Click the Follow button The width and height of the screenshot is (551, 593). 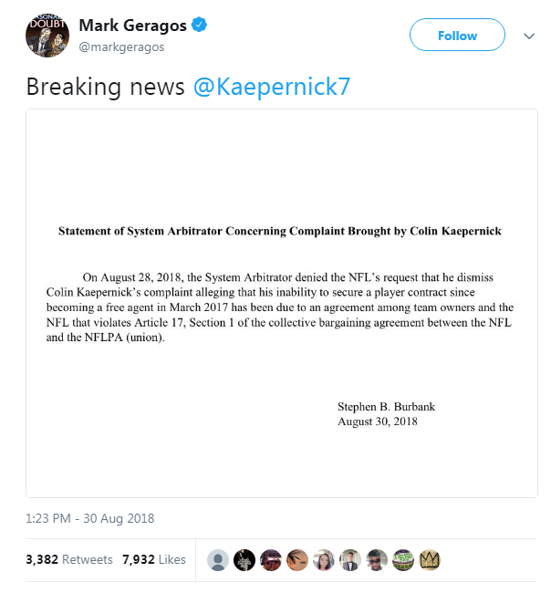coord(457,36)
